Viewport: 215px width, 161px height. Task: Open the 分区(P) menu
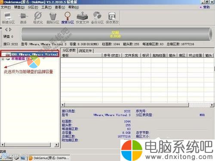coord(33,7)
